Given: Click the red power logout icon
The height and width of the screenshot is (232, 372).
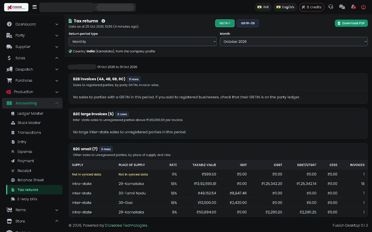Looking at the screenshot, I should [x=363, y=7].
